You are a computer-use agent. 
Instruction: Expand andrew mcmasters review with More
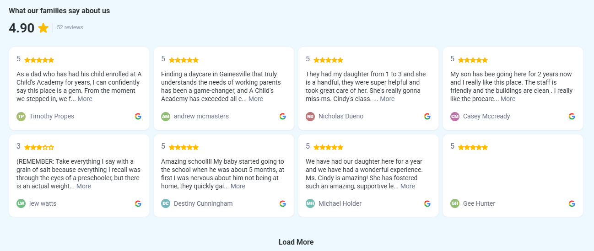256,99
